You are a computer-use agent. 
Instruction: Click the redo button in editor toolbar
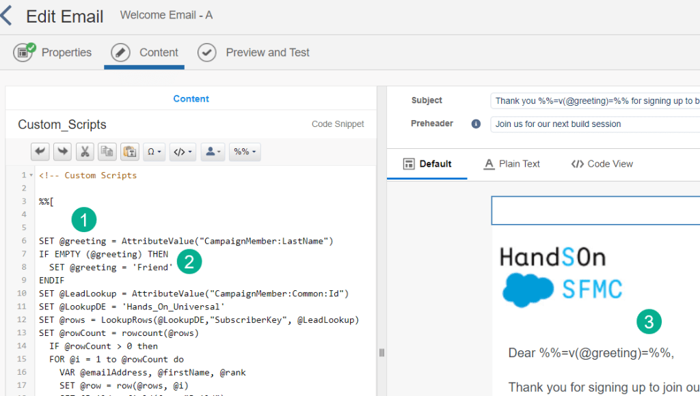63,152
